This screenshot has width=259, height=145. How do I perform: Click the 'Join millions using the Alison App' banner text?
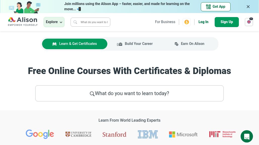127,7
